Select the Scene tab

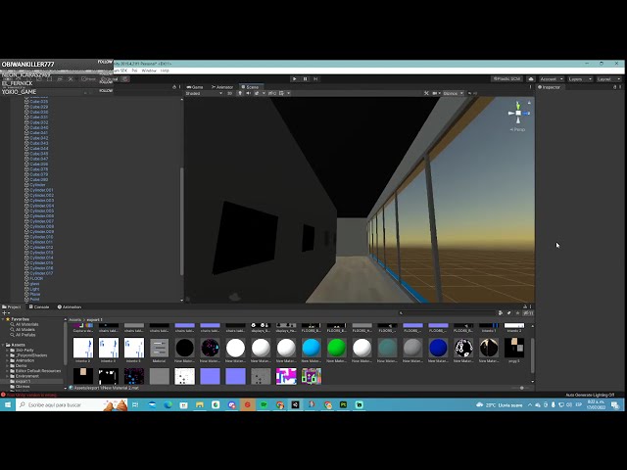click(x=251, y=87)
